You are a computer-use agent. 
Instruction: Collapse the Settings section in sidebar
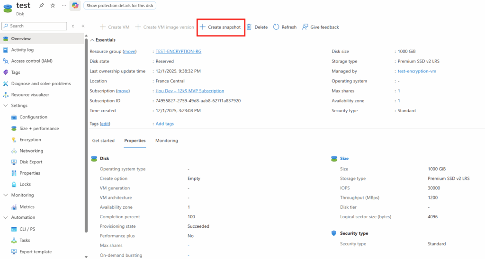click(x=6, y=106)
